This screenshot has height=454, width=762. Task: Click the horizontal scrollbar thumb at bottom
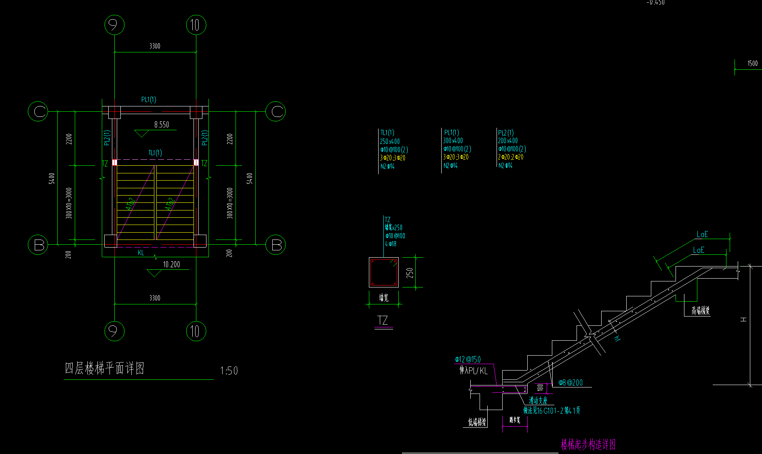click(x=480, y=453)
